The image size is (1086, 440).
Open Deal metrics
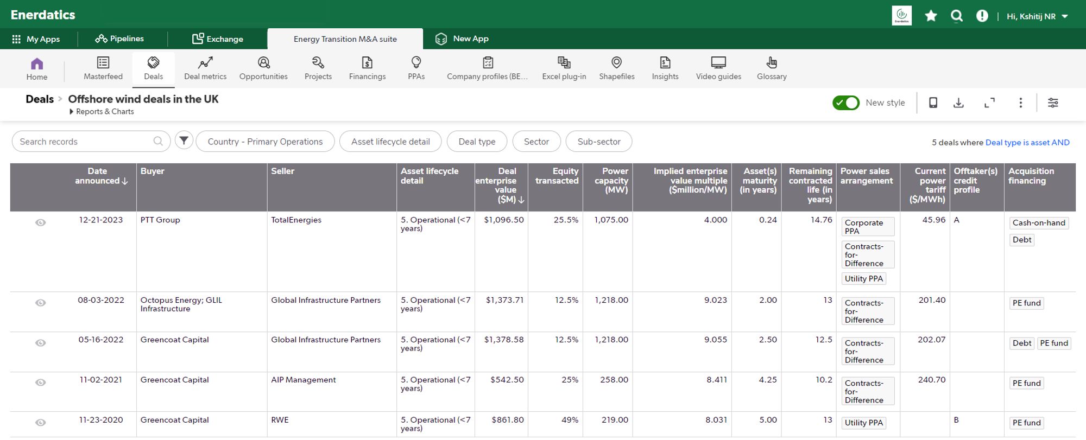pyautogui.click(x=205, y=69)
